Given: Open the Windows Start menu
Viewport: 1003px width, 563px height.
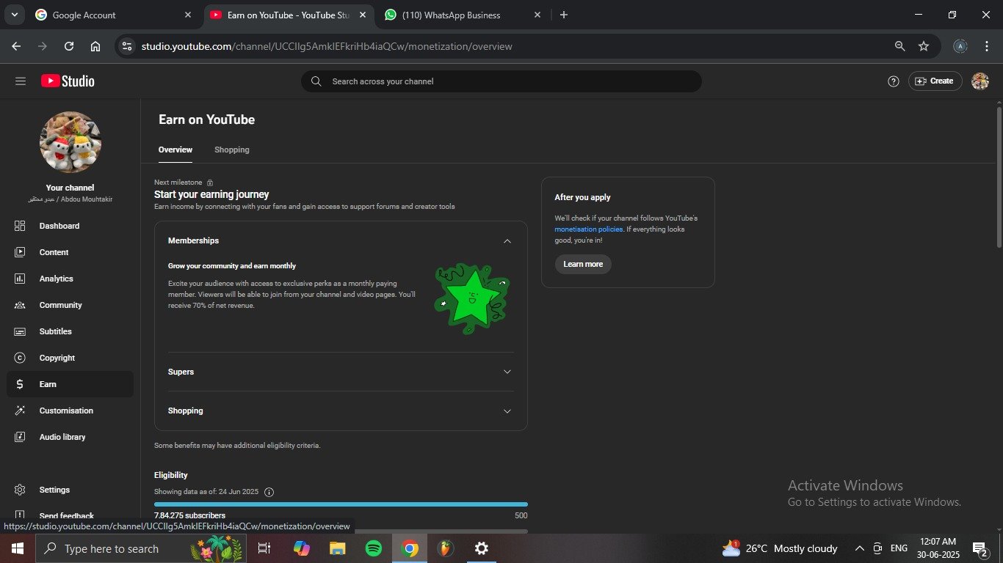Looking at the screenshot, I should pyautogui.click(x=18, y=548).
